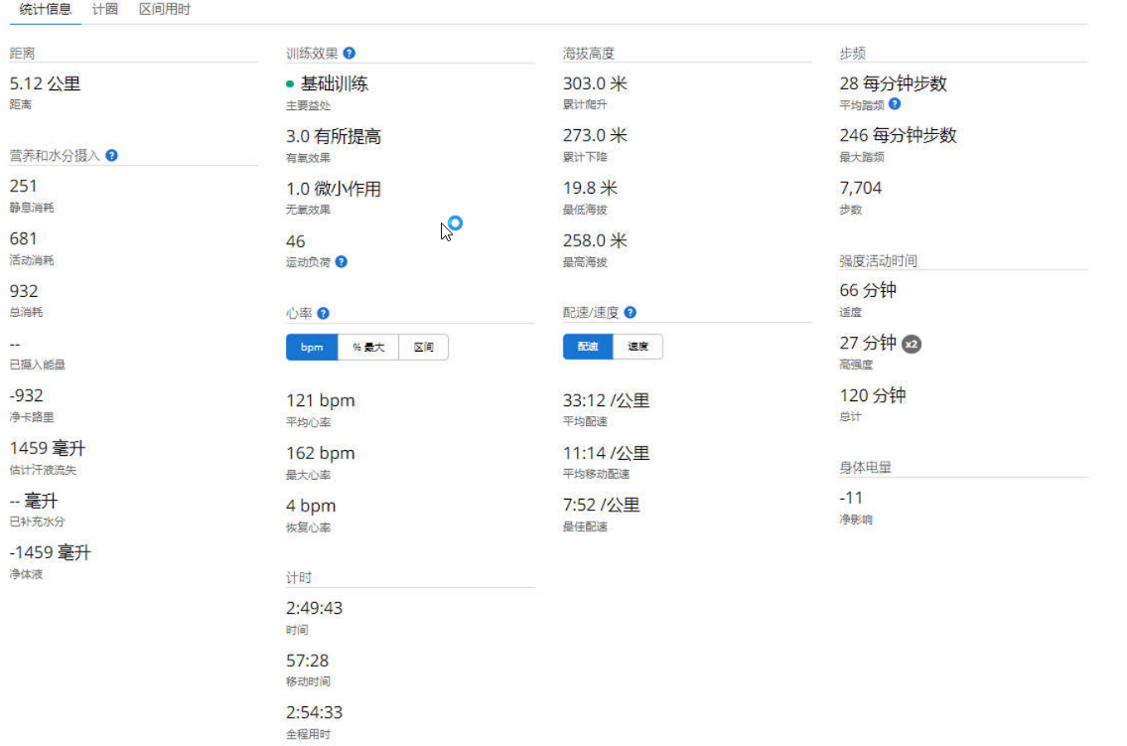
Task: Show help tooltip for 运动负荷
Action: 342,262
